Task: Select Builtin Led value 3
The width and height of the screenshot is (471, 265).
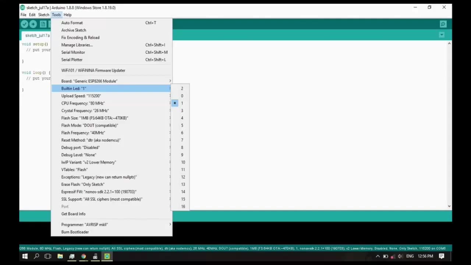Action: click(x=180, y=110)
